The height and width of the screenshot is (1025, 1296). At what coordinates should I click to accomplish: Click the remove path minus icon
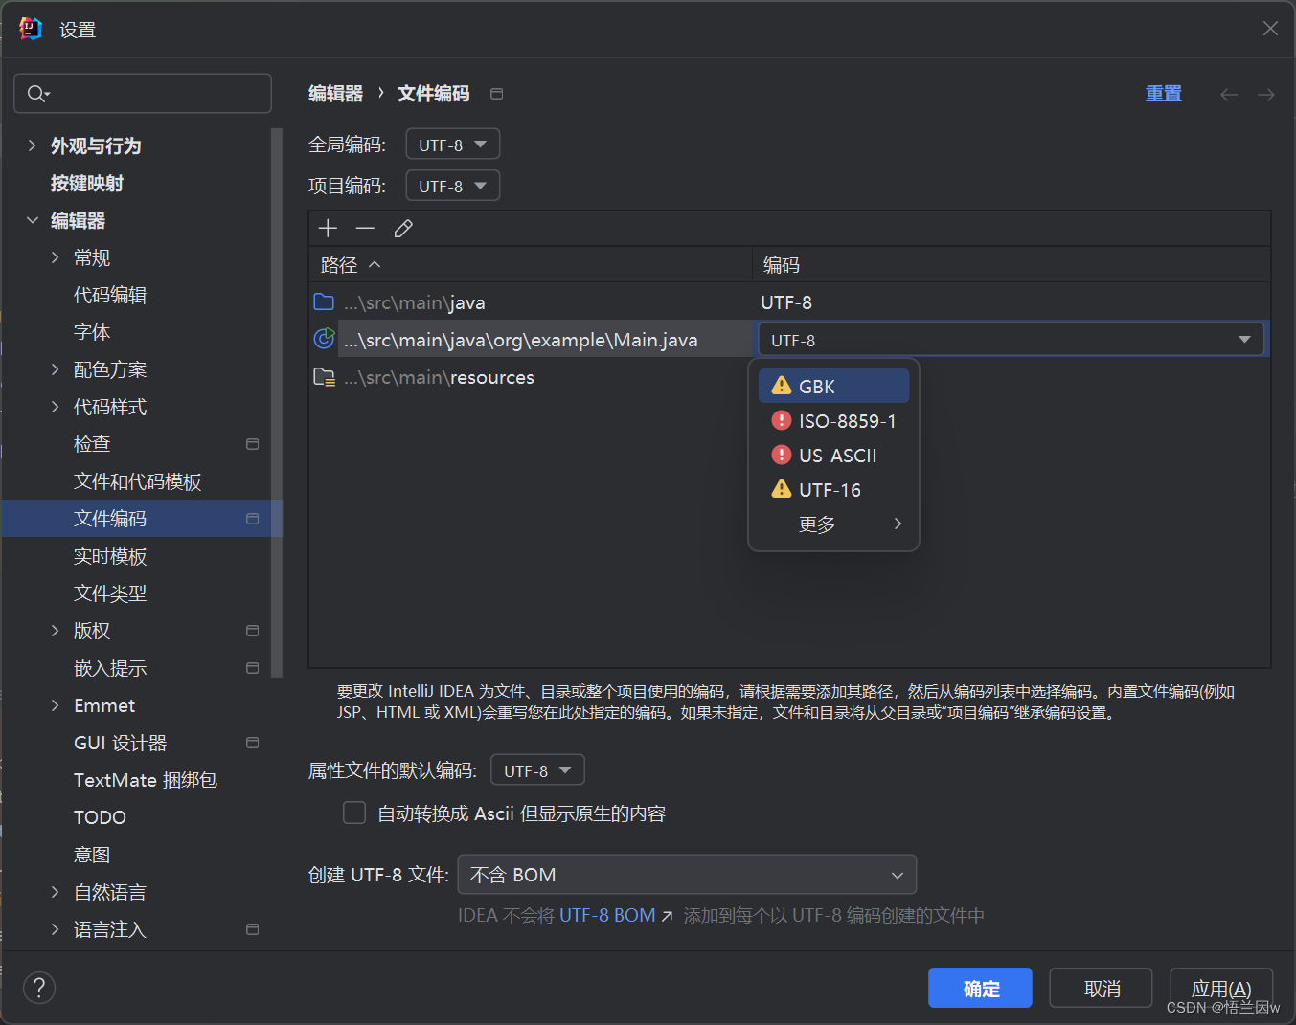coord(365,228)
